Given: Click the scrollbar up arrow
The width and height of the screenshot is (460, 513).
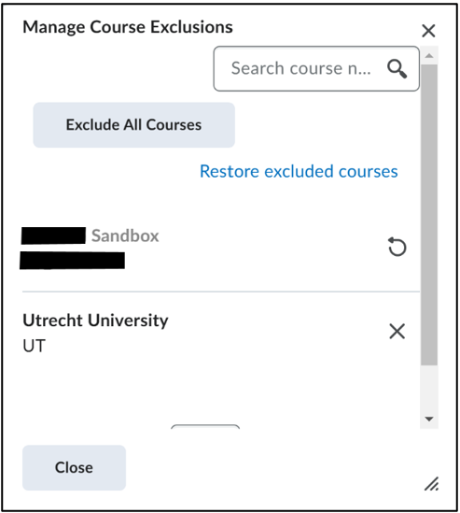Looking at the screenshot, I should [x=429, y=56].
